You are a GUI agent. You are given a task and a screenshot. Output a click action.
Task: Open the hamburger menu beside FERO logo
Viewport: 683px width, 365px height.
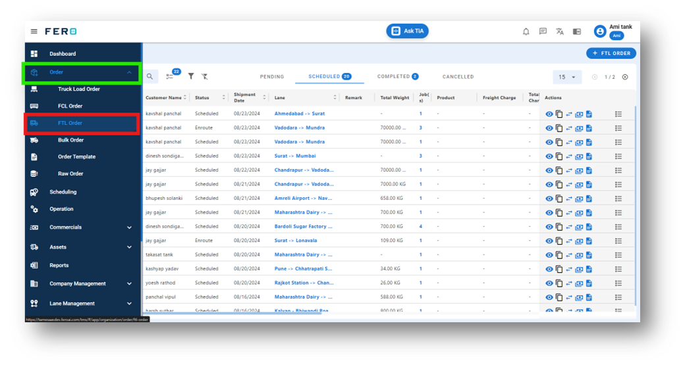pyautogui.click(x=34, y=32)
